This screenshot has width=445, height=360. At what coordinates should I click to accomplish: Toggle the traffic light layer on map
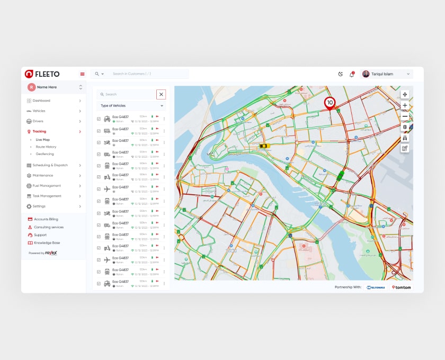tap(405, 127)
